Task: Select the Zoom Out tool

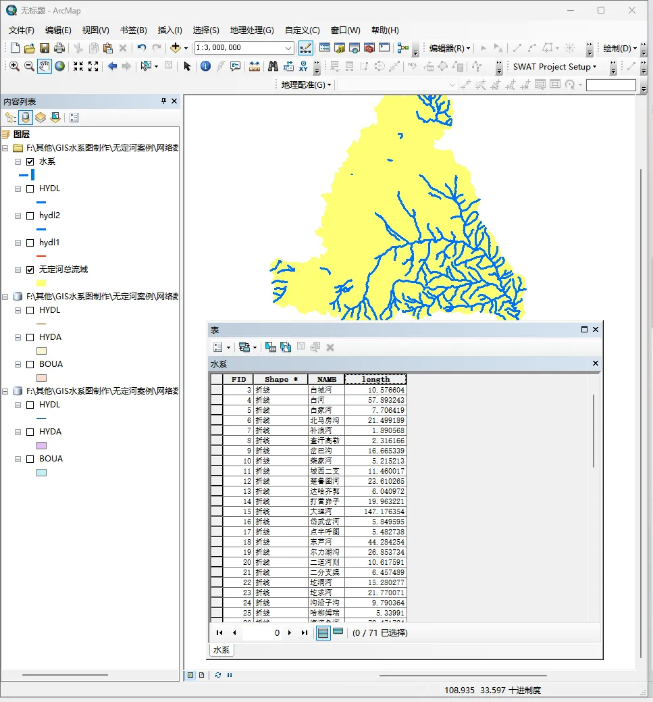Action: 29,66
